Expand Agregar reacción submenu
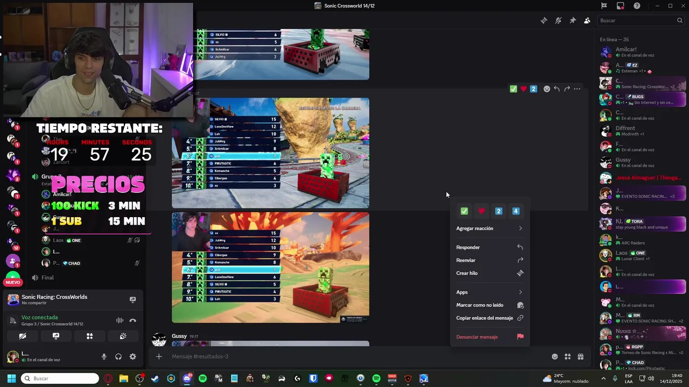This screenshot has height=387, width=689. tap(490, 228)
